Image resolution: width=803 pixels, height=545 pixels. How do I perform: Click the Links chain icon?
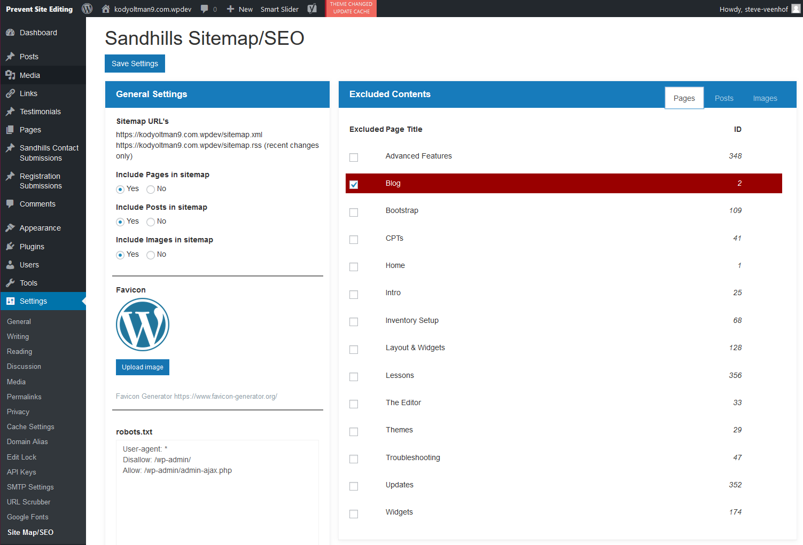[10, 93]
